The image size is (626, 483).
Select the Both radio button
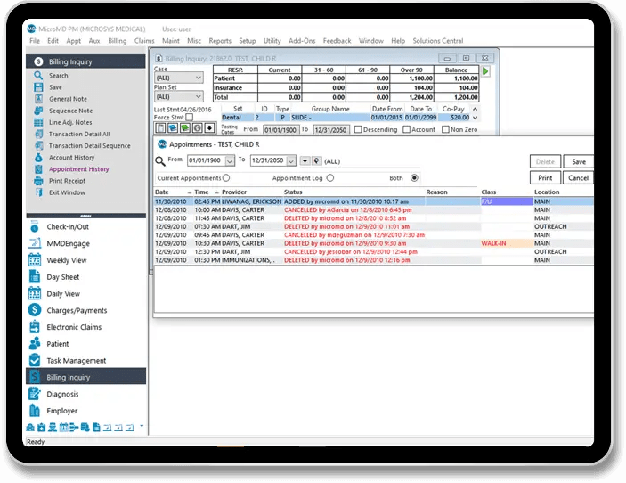414,177
